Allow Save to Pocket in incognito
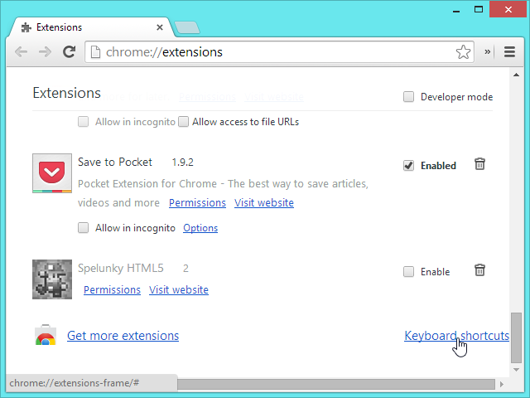Image resolution: width=530 pixels, height=398 pixels. tap(83, 228)
